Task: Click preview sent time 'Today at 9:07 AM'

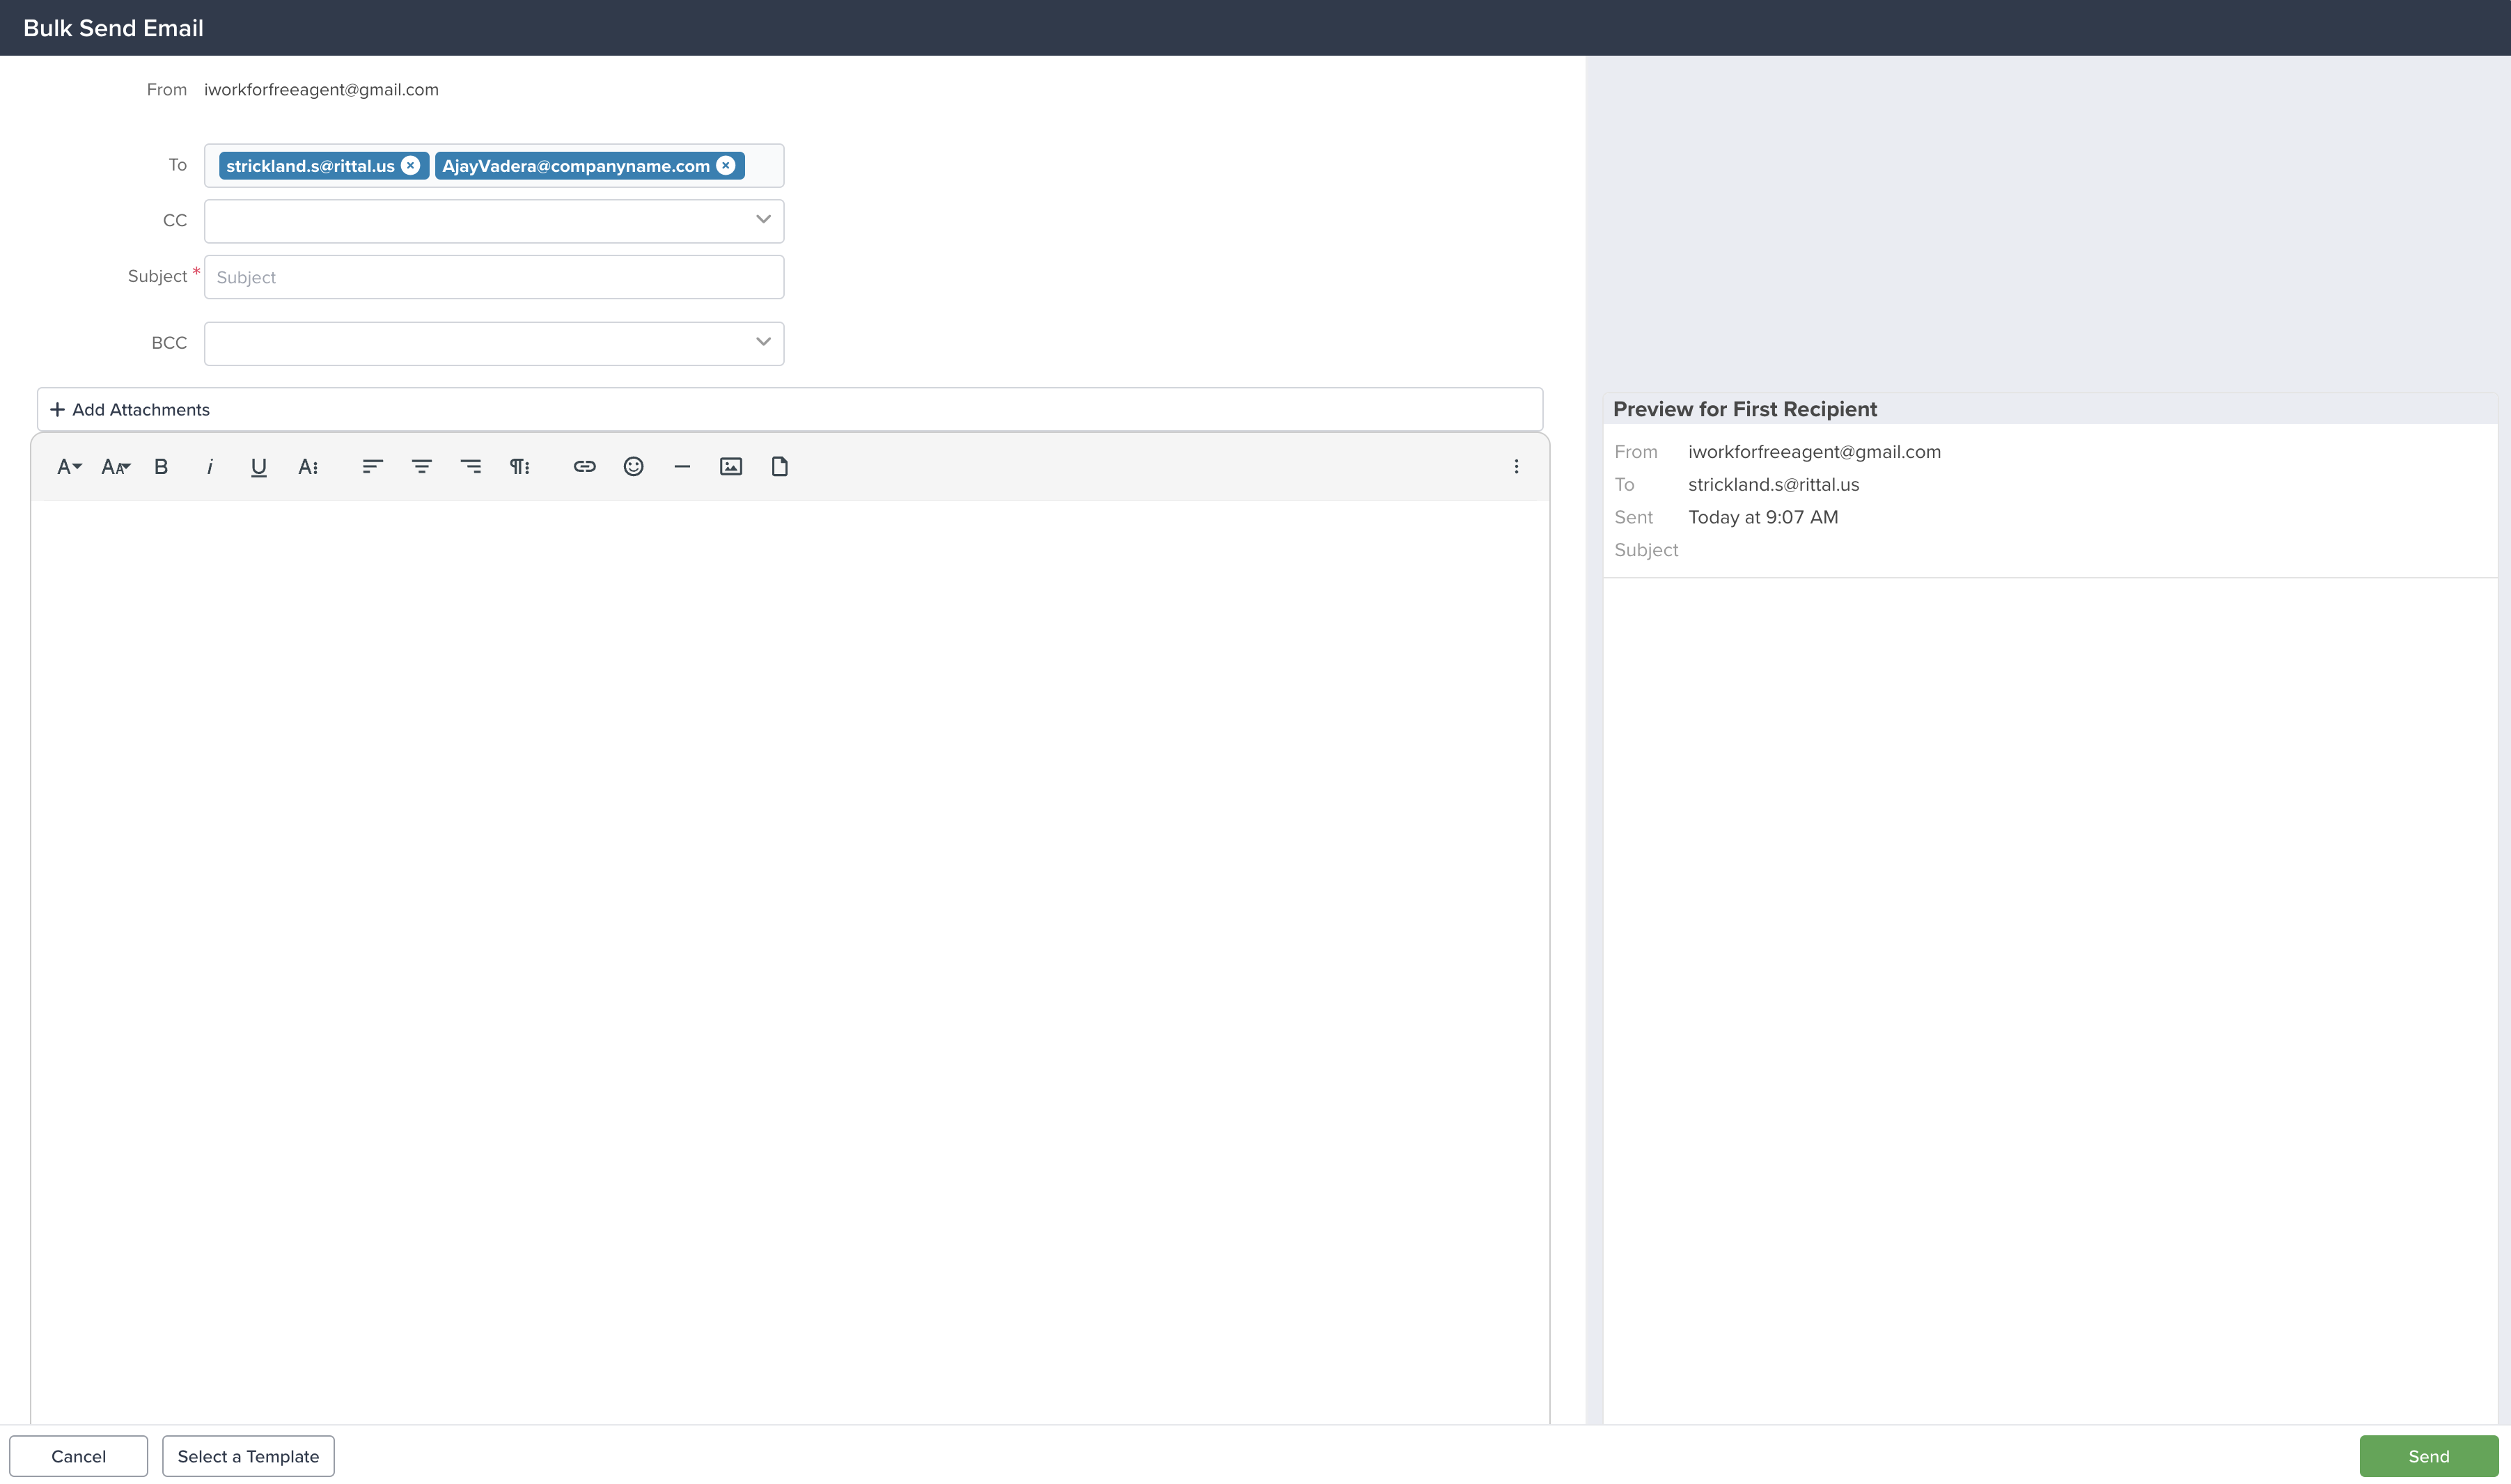Action: [1762, 518]
